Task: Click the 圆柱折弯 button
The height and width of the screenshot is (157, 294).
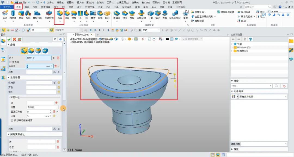Action: 199,12
